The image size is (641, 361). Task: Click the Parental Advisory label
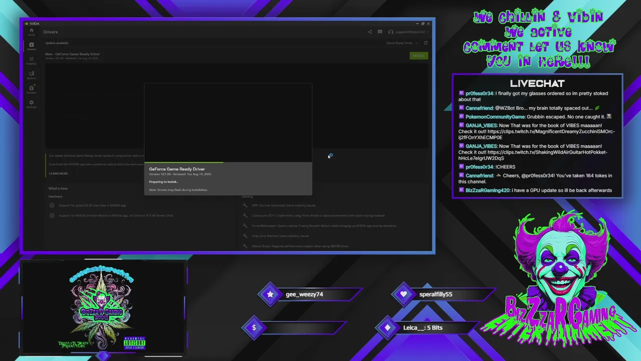point(135,343)
